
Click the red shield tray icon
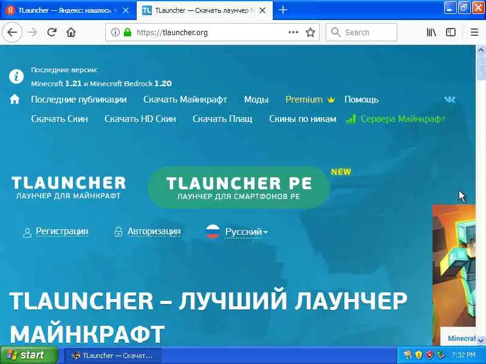(x=430, y=355)
